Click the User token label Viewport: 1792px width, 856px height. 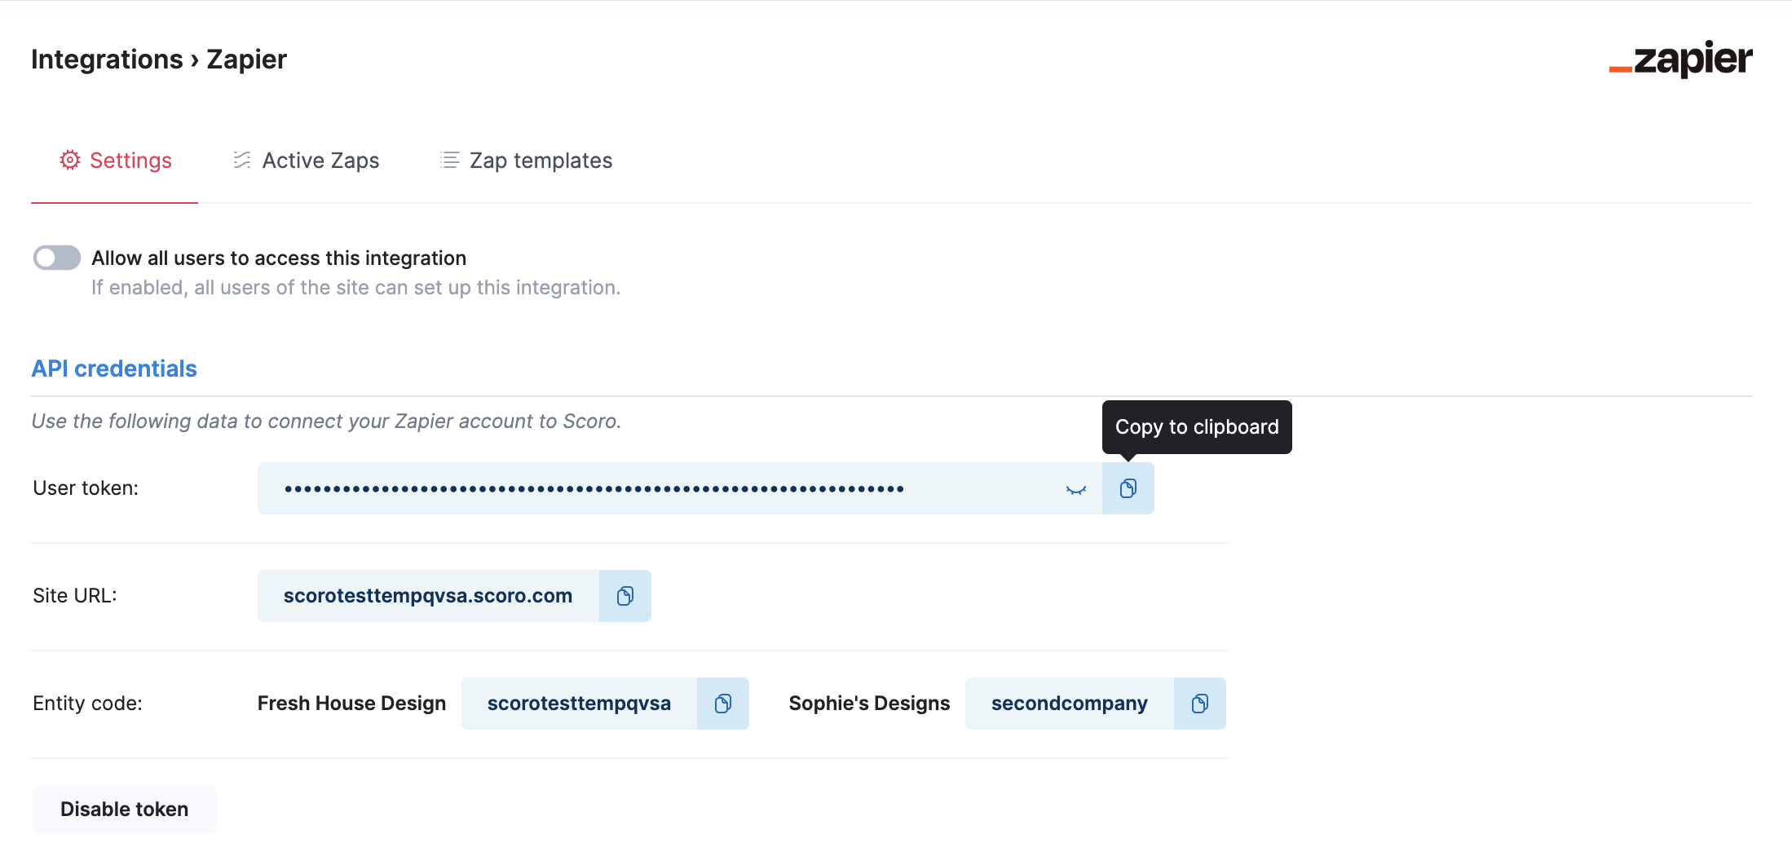pos(86,488)
